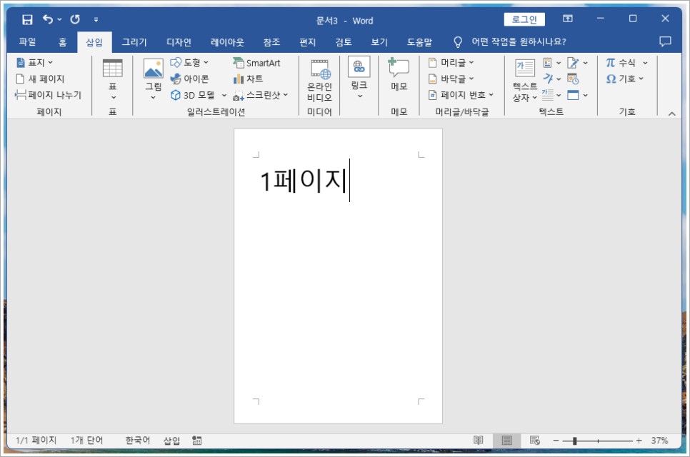
Task: Insert a signature line icon
Action: point(573,63)
